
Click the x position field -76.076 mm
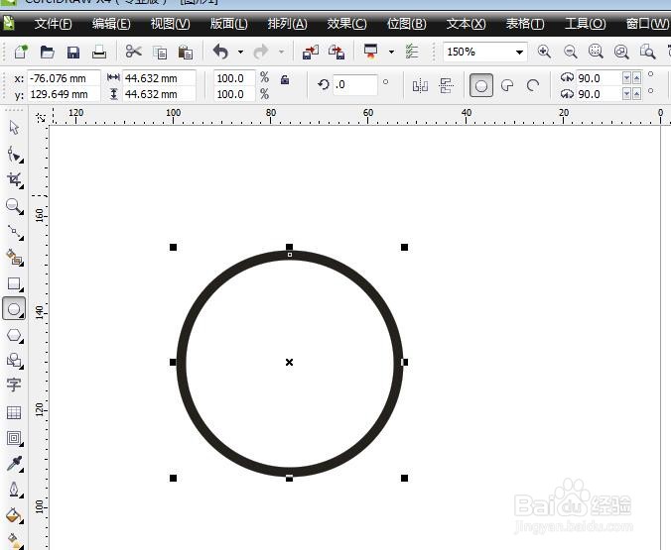[64, 78]
